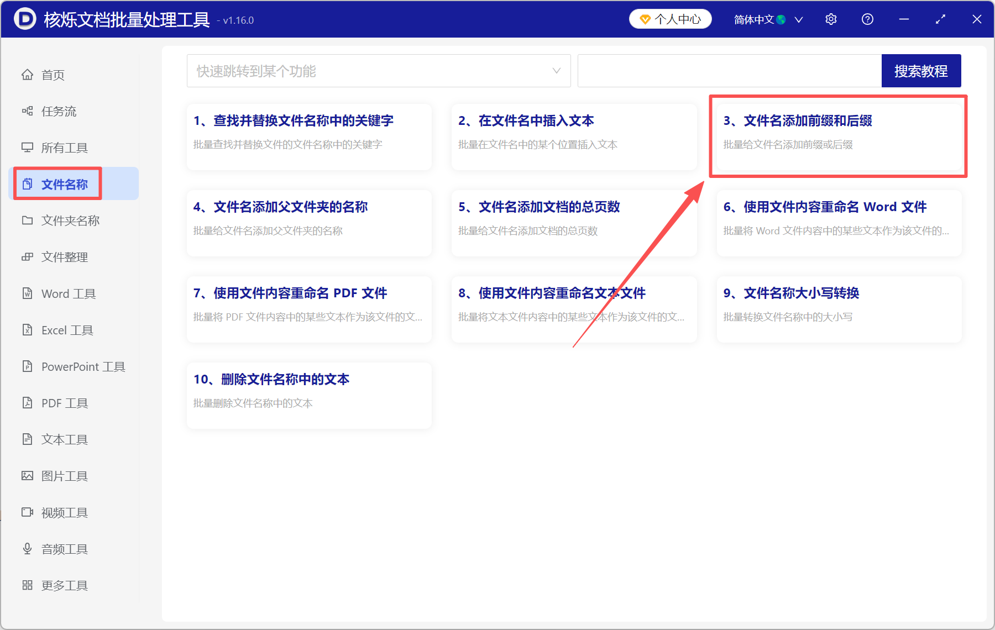The image size is (995, 630).
Task: Open the 文件整理 tools
Action: (x=62, y=256)
